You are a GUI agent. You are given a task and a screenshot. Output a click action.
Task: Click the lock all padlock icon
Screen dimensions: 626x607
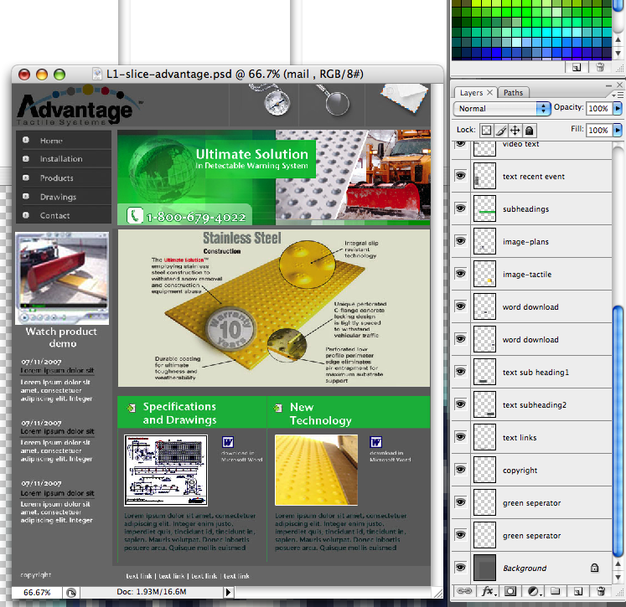[529, 131]
